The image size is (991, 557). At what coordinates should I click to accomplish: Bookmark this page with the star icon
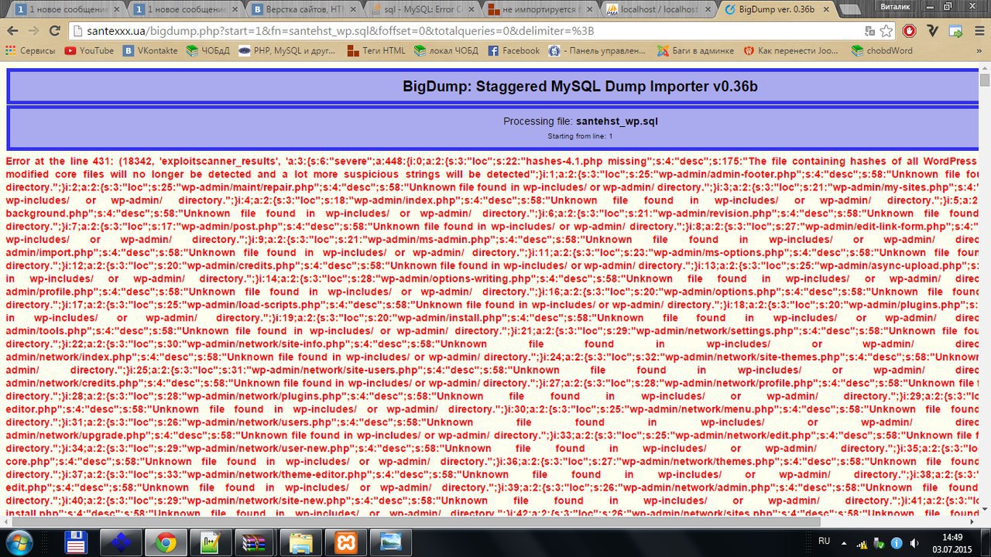tap(886, 31)
